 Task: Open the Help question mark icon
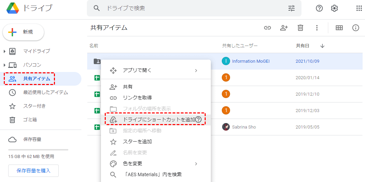(319, 8)
